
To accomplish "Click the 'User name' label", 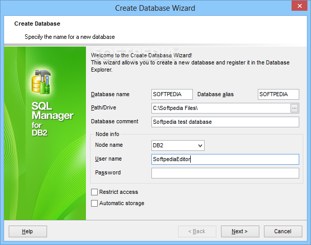I will [108, 159].
